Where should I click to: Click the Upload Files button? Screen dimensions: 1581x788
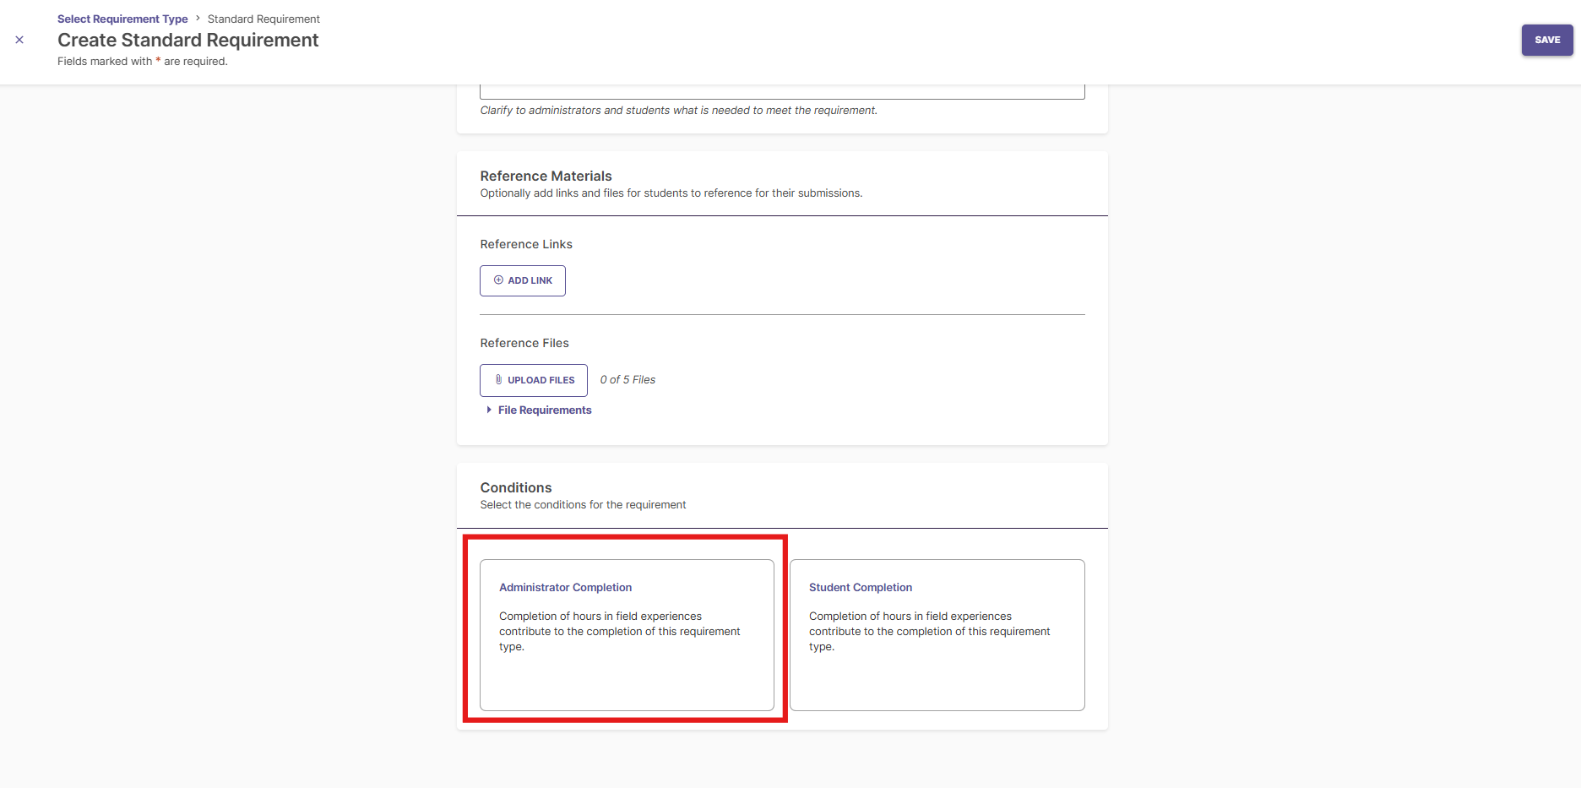534,380
